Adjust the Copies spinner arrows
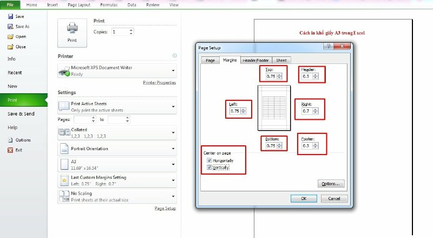This screenshot has height=238, width=433. tap(131, 32)
